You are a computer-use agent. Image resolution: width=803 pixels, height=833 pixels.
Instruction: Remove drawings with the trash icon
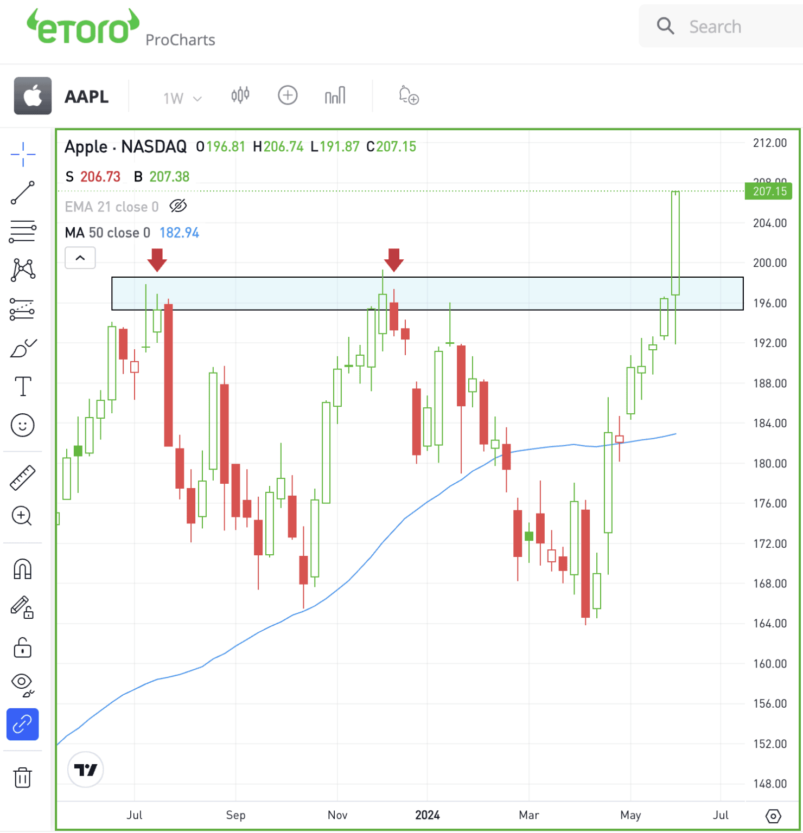(23, 777)
